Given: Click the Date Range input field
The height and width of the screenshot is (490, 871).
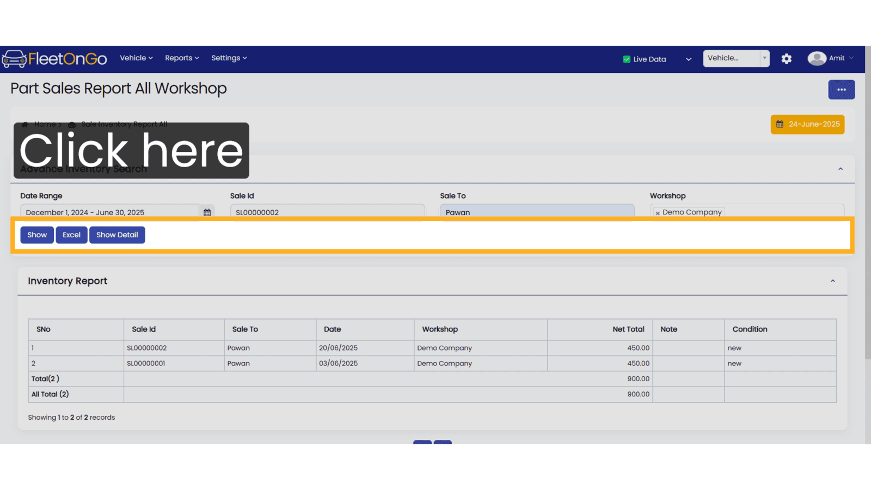Looking at the screenshot, I should click(109, 212).
